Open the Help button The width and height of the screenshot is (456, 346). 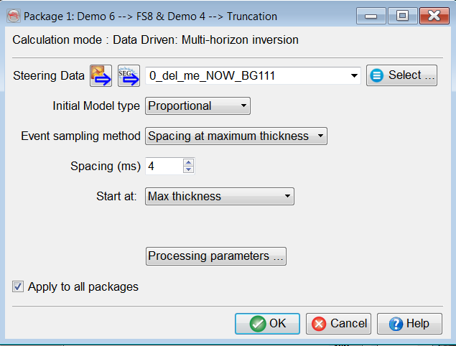[409, 324]
